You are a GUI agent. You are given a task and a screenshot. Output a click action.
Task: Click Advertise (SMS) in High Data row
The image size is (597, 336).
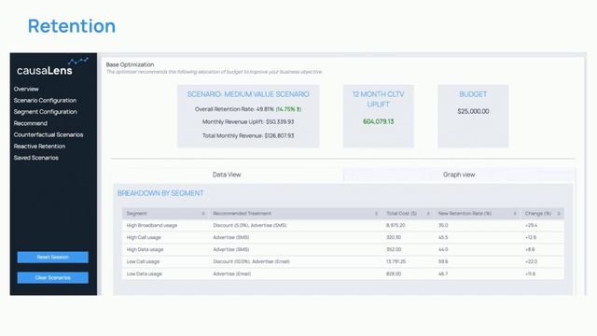pyautogui.click(x=230, y=249)
